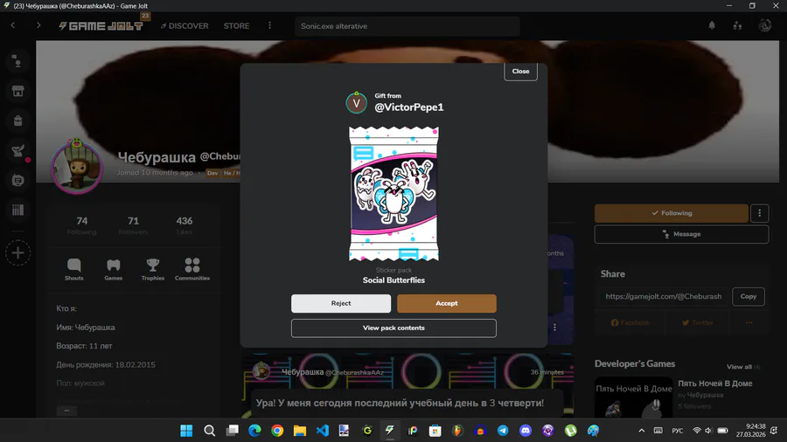Share profile on Facebook

click(x=630, y=322)
